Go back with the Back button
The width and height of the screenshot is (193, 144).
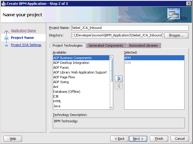click(x=119, y=139)
